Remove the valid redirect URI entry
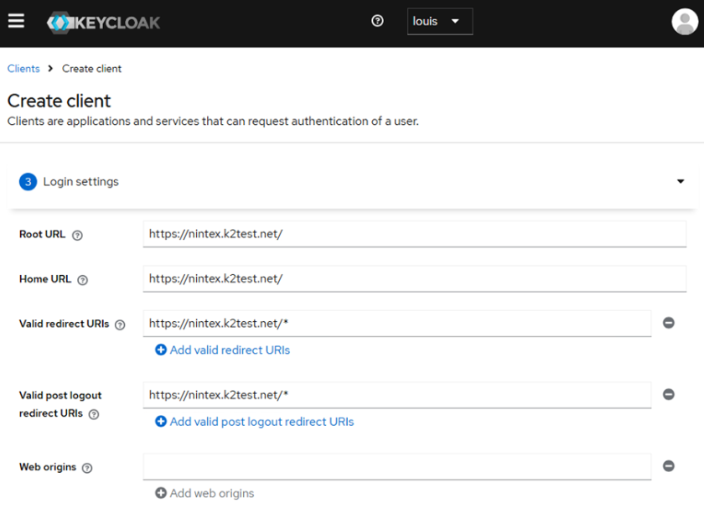This screenshot has height=514, width=704. pos(668,323)
